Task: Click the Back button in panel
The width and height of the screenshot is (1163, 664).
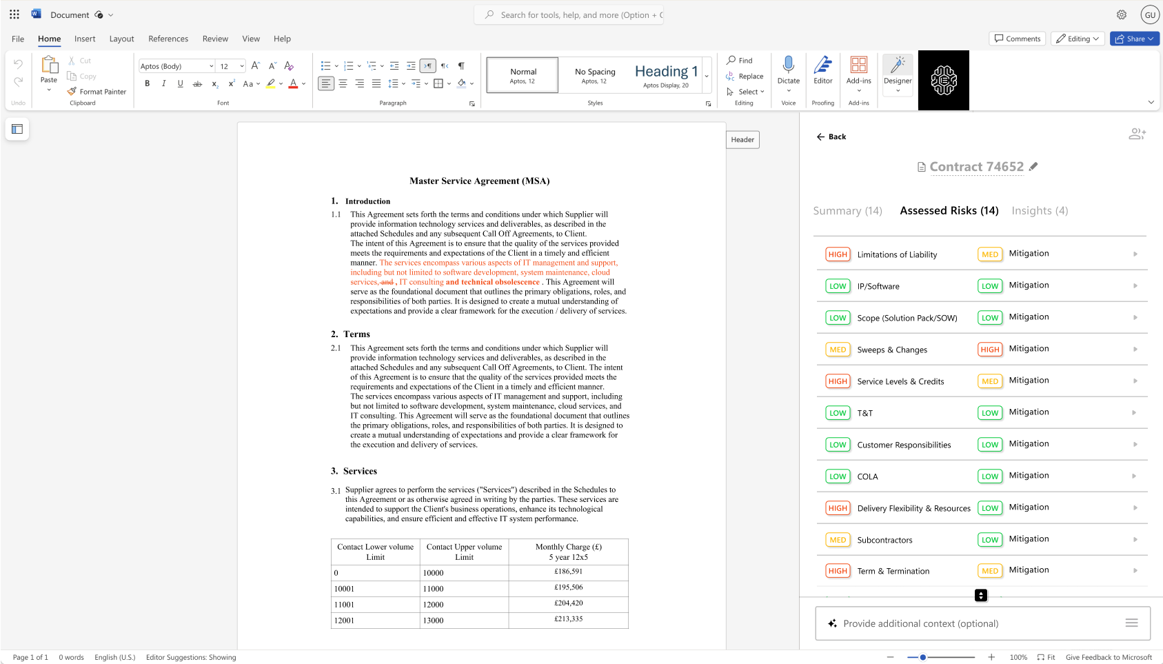Action: tap(831, 137)
